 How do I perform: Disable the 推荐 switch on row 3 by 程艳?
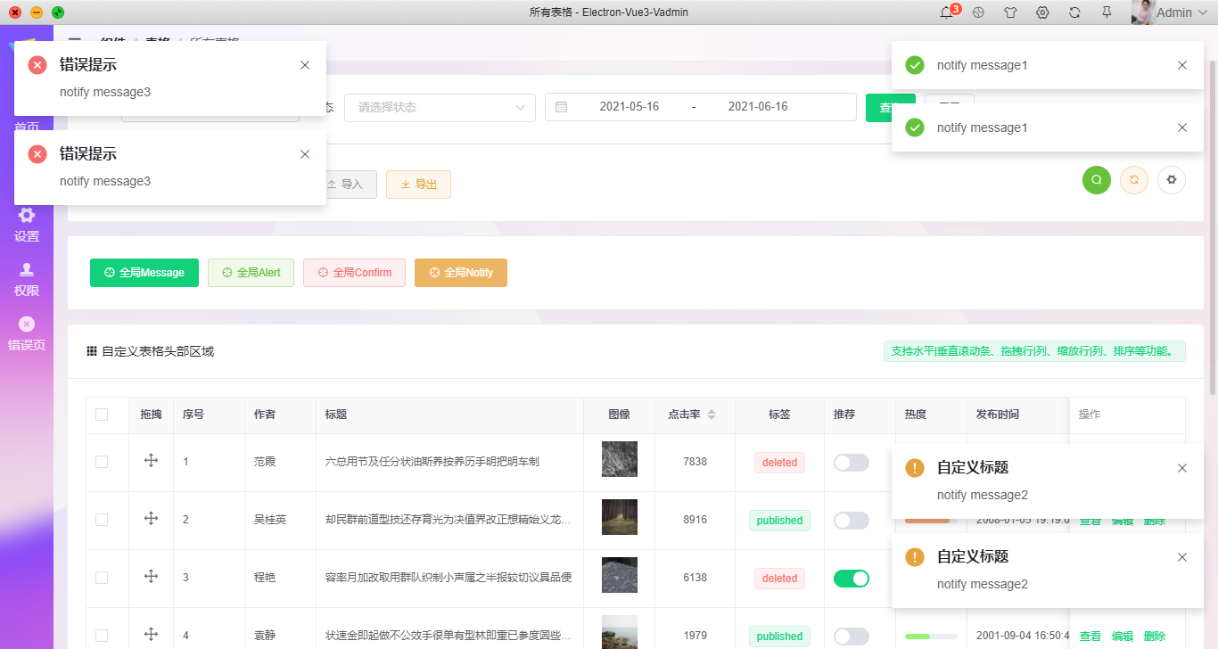[x=851, y=578]
